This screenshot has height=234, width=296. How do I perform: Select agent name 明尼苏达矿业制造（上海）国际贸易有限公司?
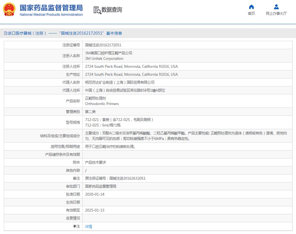(120, 82)
